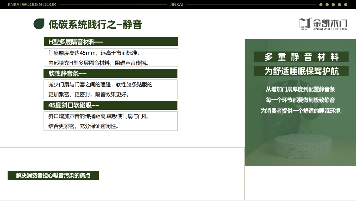Click the banner 多重静音材料
The height and width of the screenshot is (201, 356).
point(301,57)
